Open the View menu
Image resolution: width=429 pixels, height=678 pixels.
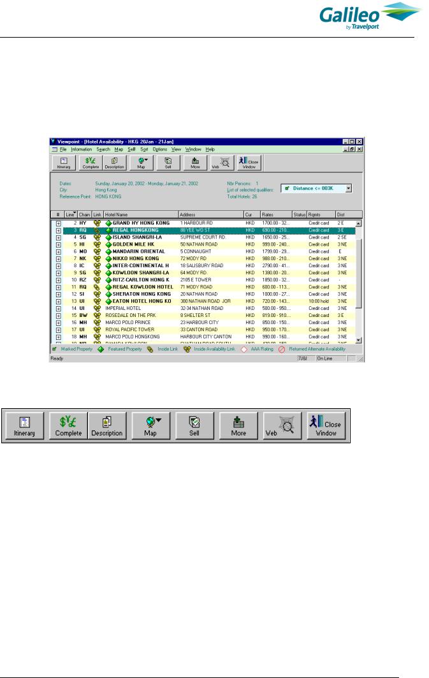click(177, 149)
